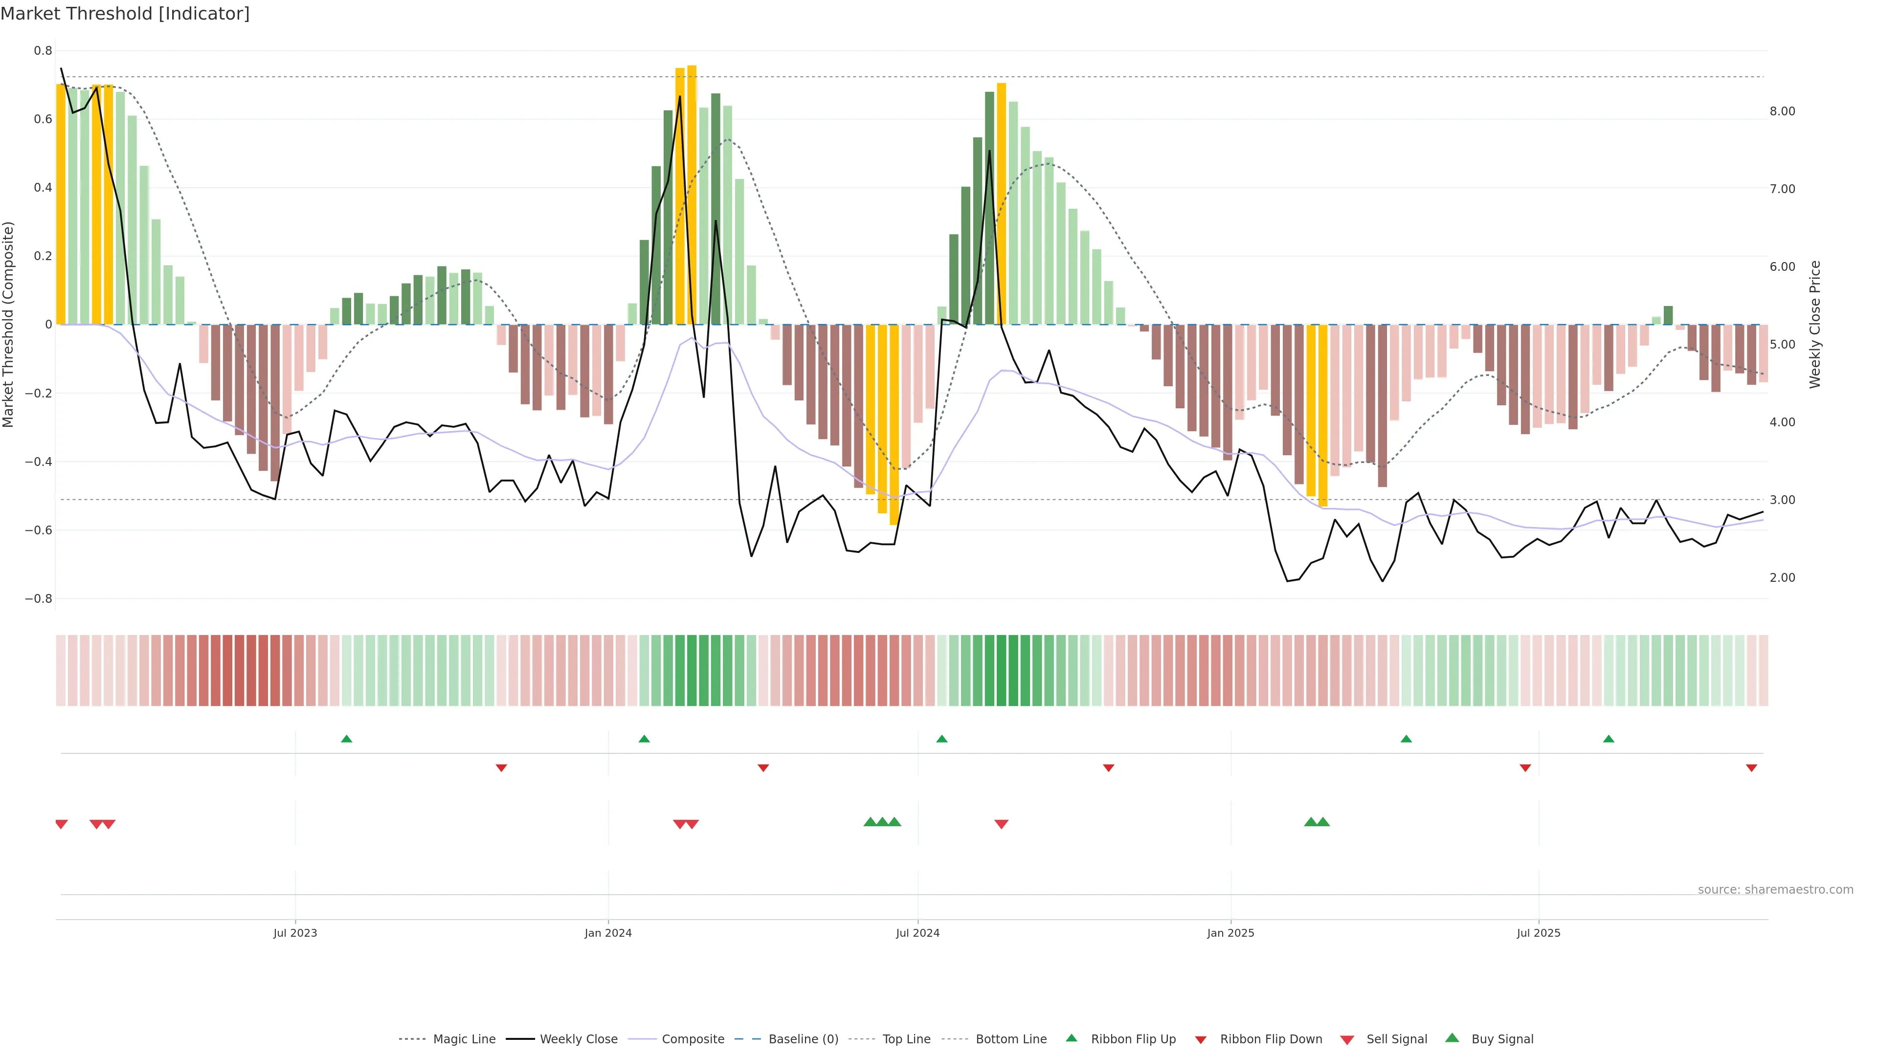
Task: Click the Weekly Close Price axis title
Action: point(1814,324)
